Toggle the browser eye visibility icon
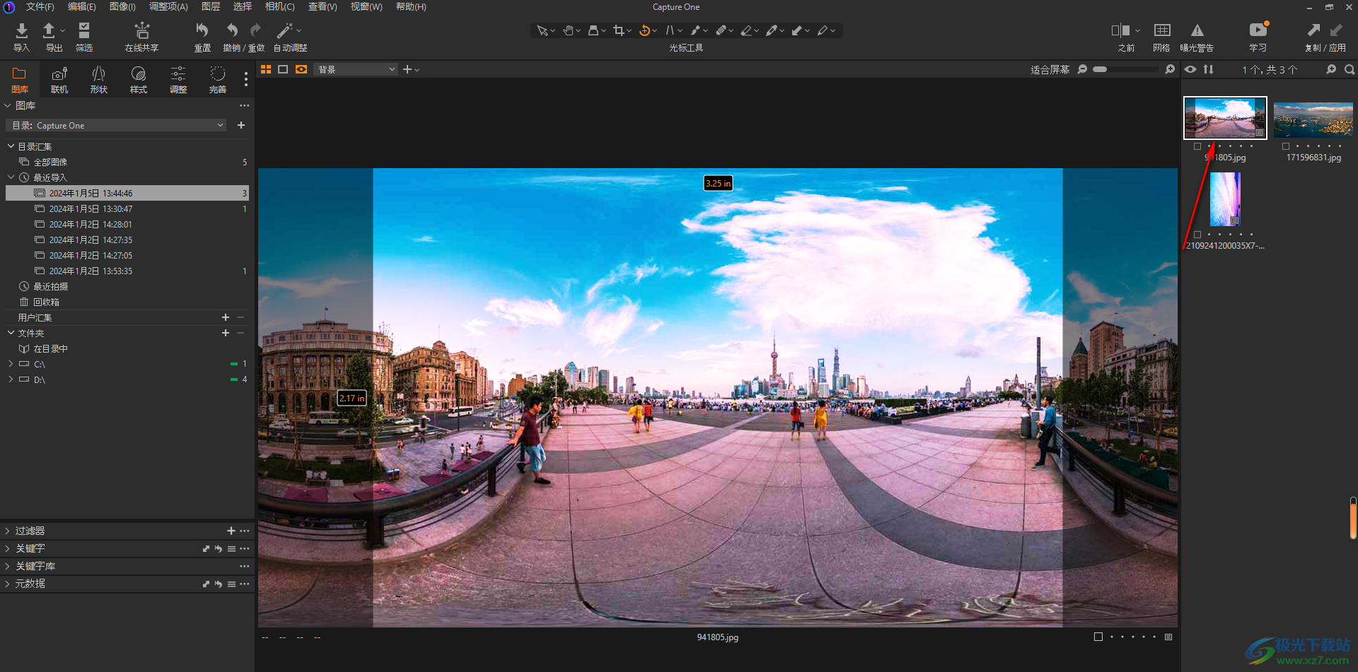Screen dimensions: 1358x672 pyautogui.click(x=1190, y=69)
